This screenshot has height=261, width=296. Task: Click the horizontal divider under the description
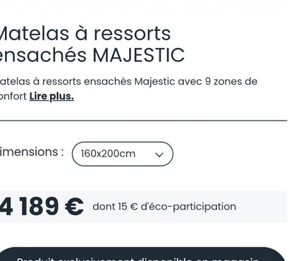tap(143, 121)
